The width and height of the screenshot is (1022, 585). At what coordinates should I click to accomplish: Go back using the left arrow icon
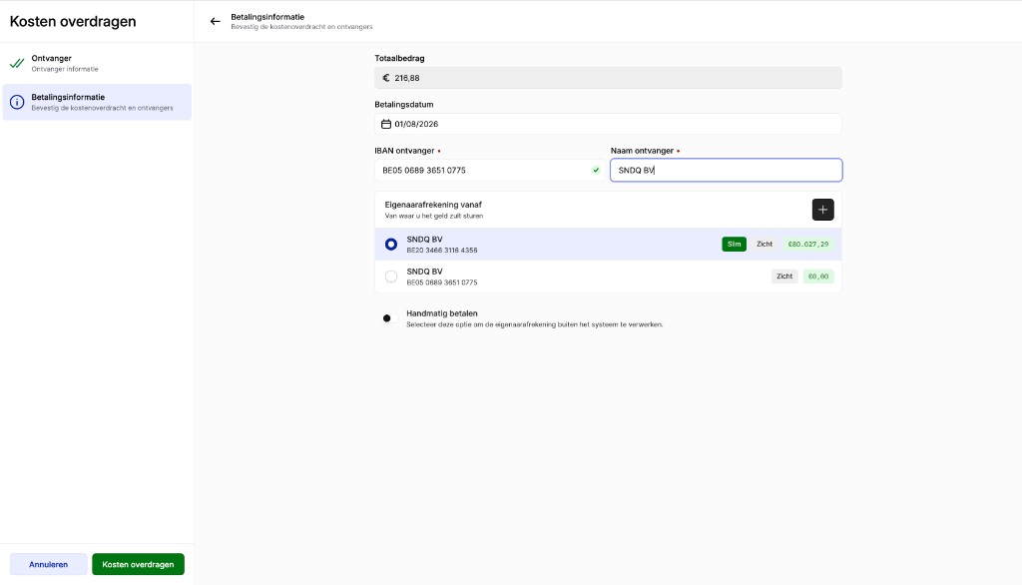tap(216, 22)
